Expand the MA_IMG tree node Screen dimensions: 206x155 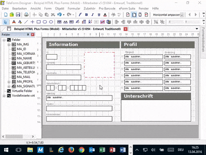[9, 45]
